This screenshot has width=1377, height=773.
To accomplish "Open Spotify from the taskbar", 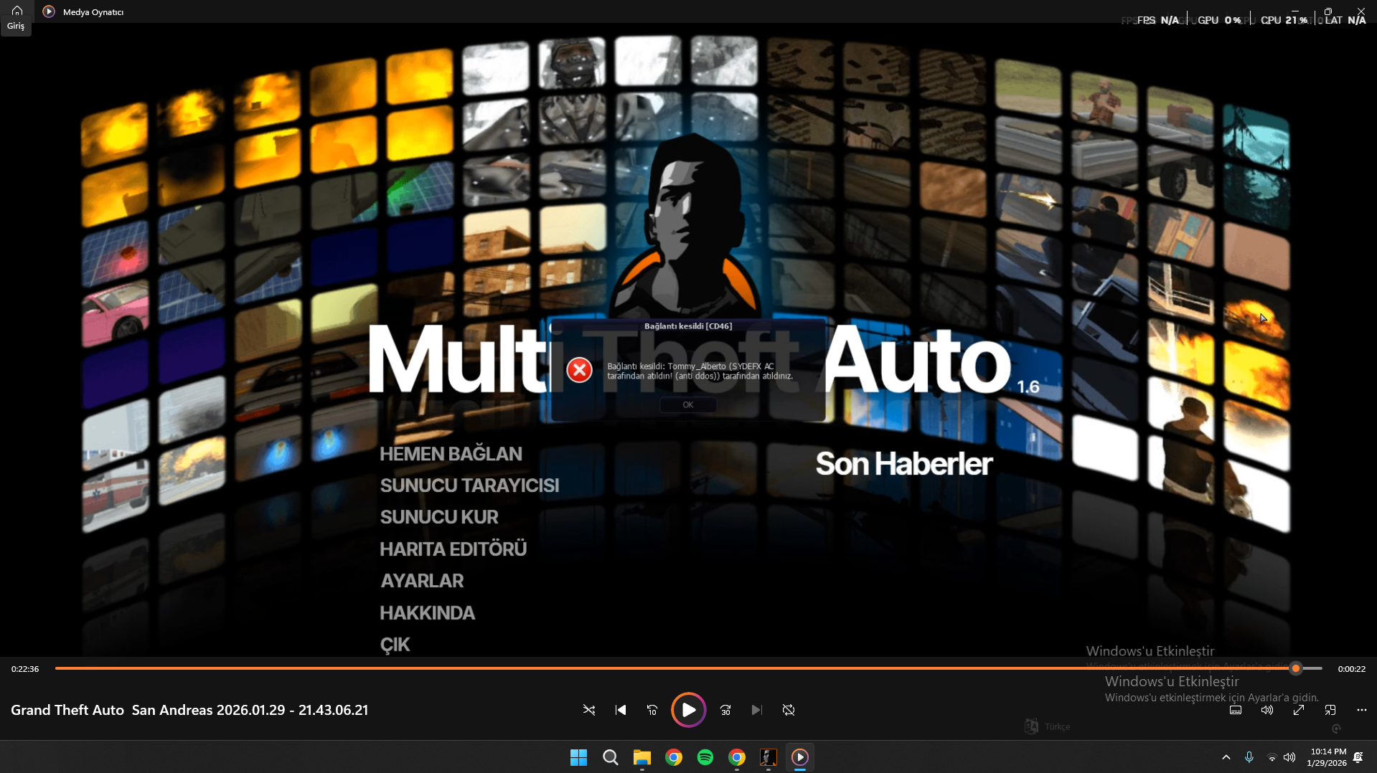I will point(705,757).
